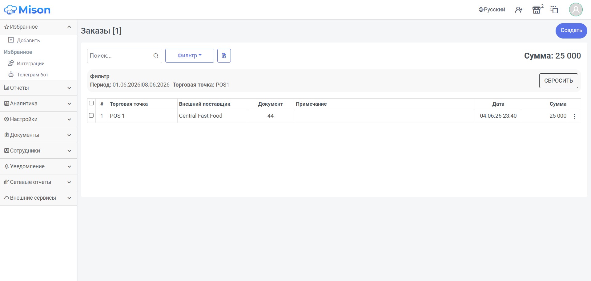Click the Документ column header
This screenshot has width=591, height=281.
pyautogui.click(x=271, y=104)
